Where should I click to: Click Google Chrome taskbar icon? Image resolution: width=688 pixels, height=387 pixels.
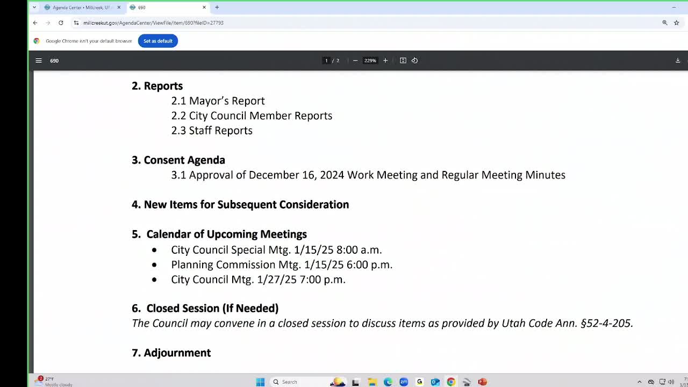451,382
